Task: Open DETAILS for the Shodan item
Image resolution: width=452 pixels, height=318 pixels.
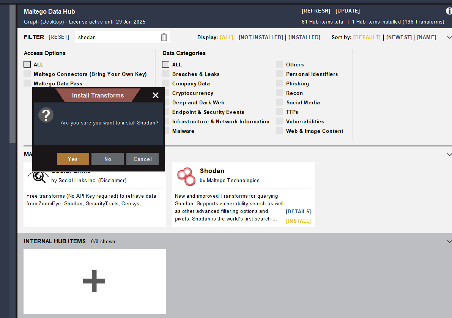Action: coord(298,212)
